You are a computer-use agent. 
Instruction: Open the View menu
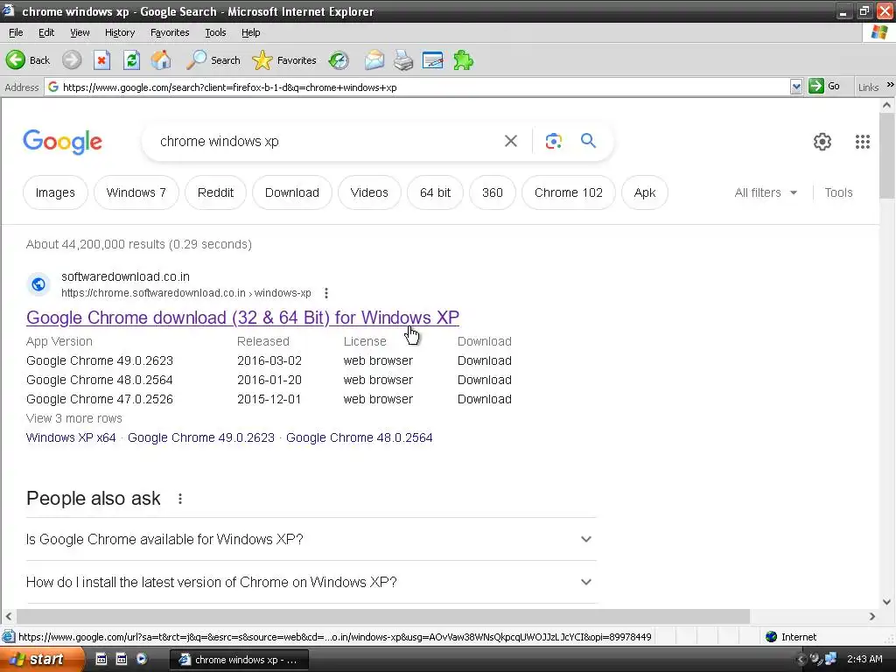pos(80,32)
